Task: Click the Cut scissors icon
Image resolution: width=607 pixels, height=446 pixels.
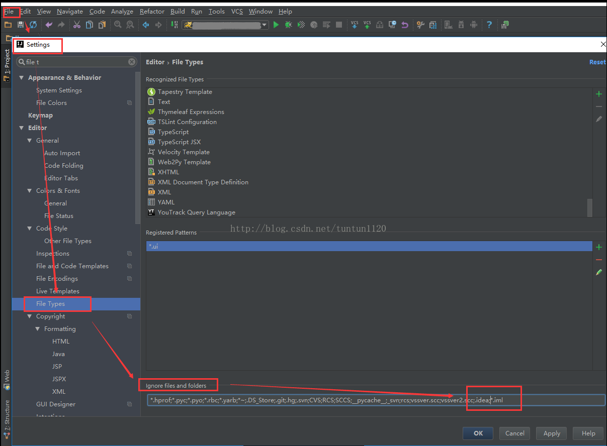Action: (77, 25)
